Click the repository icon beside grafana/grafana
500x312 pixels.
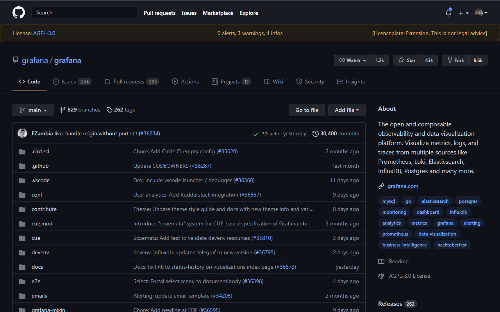[16, 60]
